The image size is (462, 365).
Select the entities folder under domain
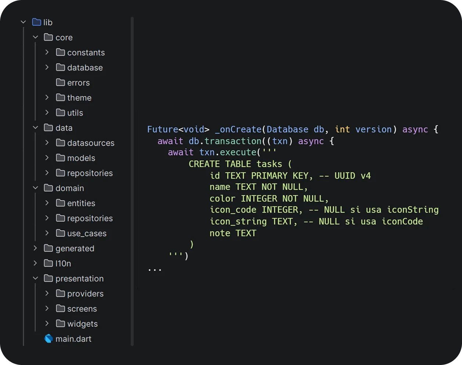click(x=81, y=203)
